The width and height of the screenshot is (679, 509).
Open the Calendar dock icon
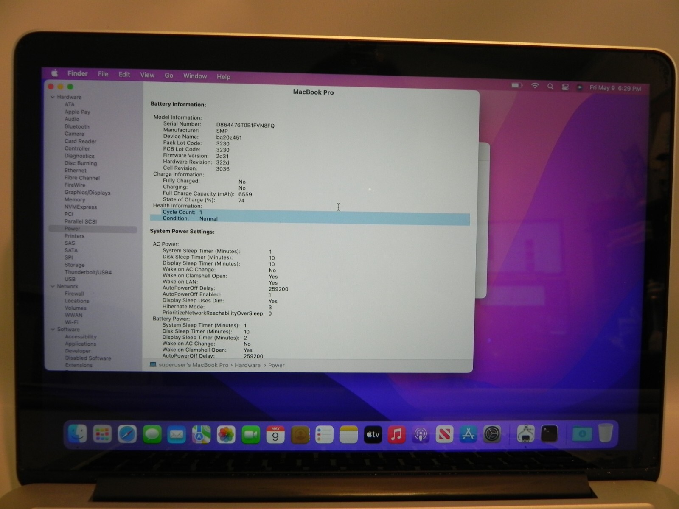(275, 435)
